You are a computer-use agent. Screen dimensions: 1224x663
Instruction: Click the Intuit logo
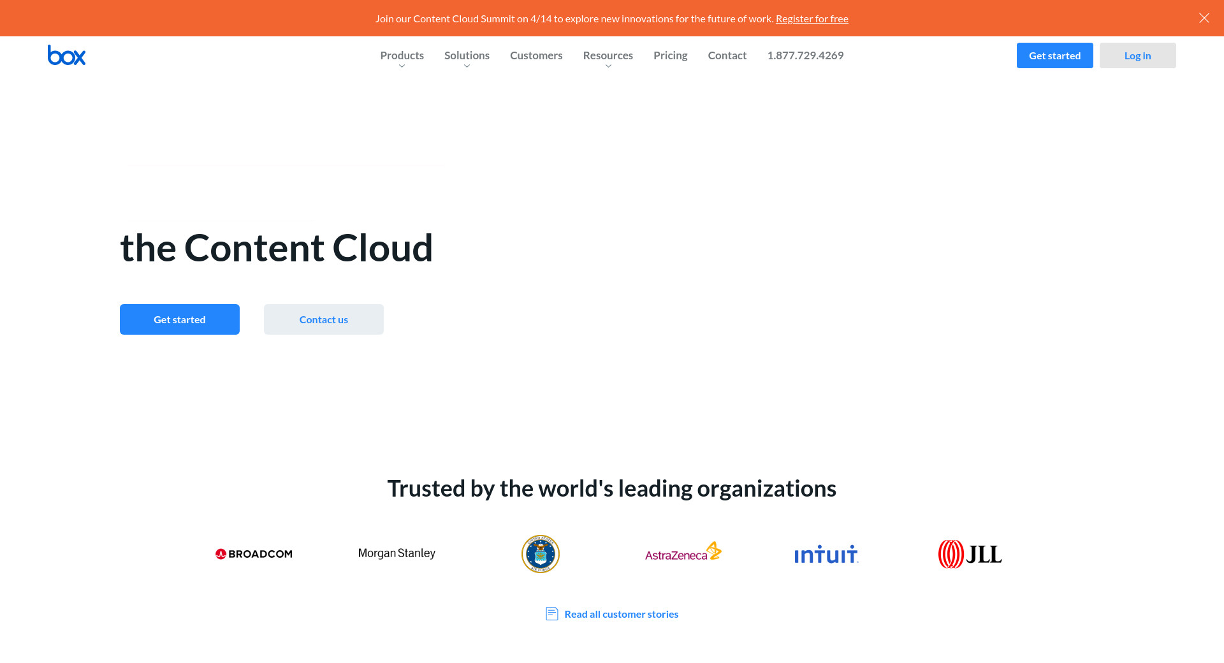(826, 554)
